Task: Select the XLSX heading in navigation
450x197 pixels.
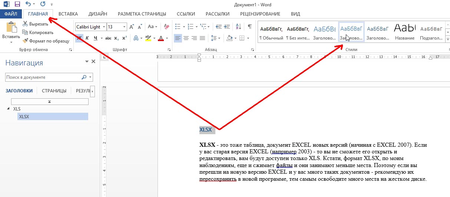Action: [x=53, y=116]
